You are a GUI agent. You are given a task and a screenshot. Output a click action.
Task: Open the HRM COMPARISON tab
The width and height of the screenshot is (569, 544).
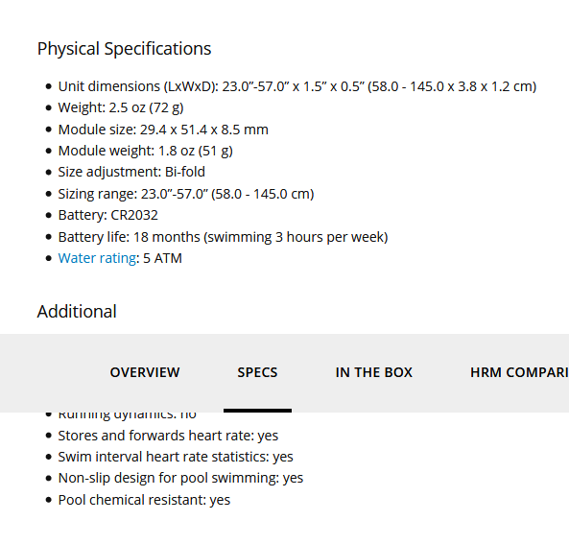coord(520,372)
